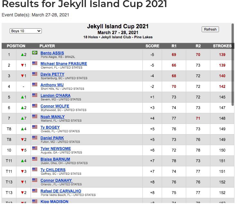
Task: Click the US flag next to Michael Shane FRASURE
Action: point(35,63)
